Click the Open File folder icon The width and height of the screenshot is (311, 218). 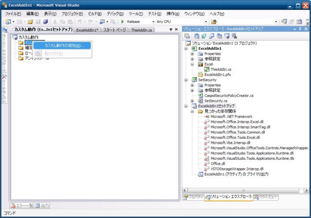click(30, 21)
